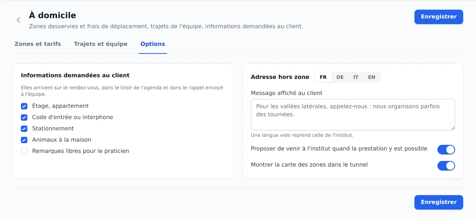Untick Animaux à la maison checkbox

[x=24, y=140]
